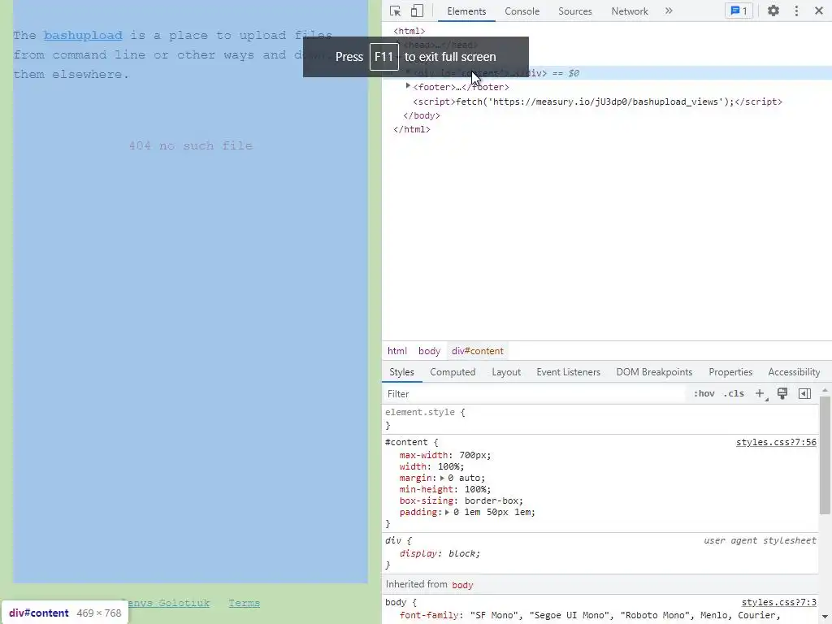The width and height of the screenshot is (832, 624).
Task: Select the Styles sub-tab
Action: [401, 372]
